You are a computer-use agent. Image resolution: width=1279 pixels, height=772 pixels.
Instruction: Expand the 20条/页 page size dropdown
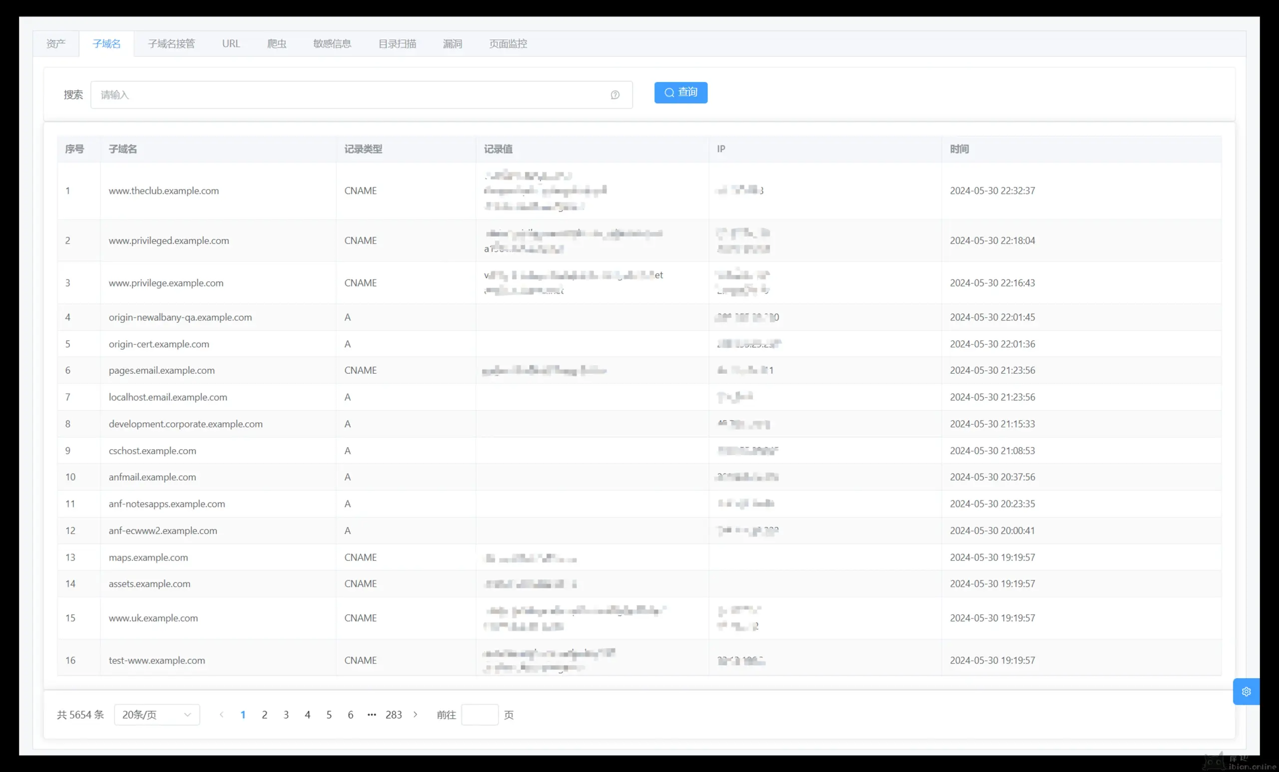(x=157, y=715)
